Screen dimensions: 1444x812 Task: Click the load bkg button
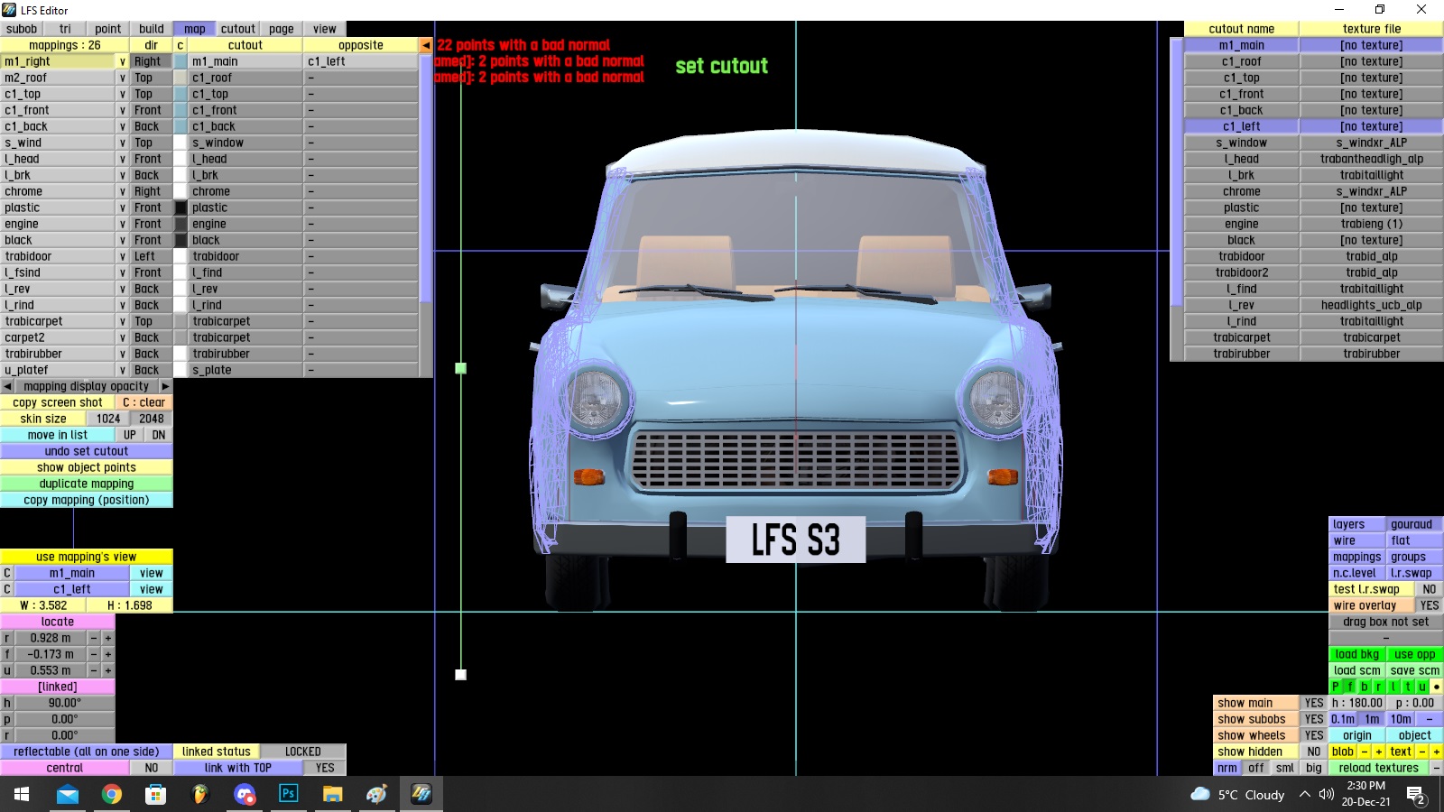1357,654
